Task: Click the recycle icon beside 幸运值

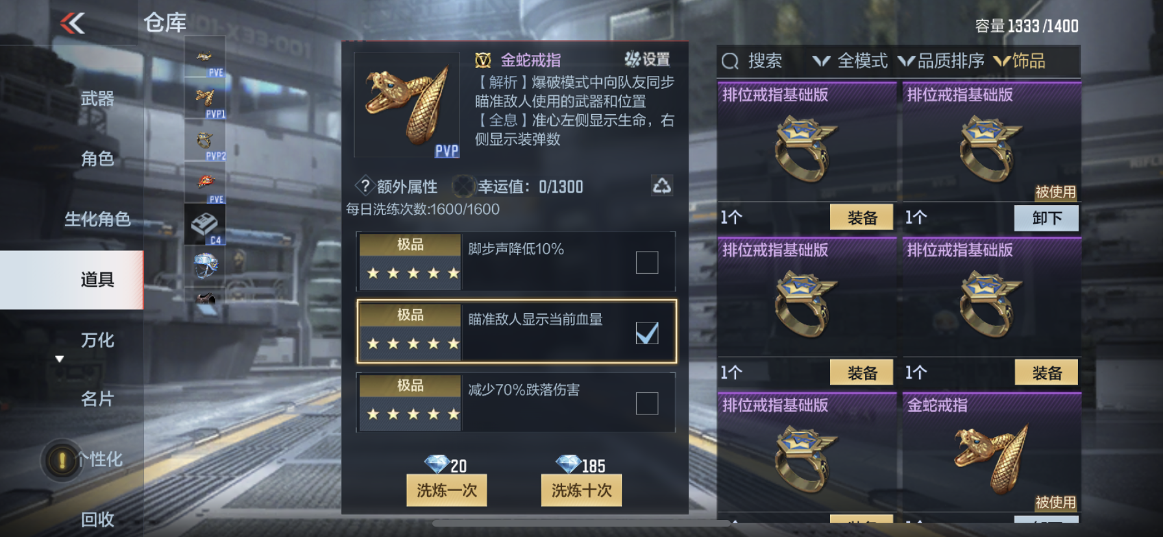Action: point(661,186)
